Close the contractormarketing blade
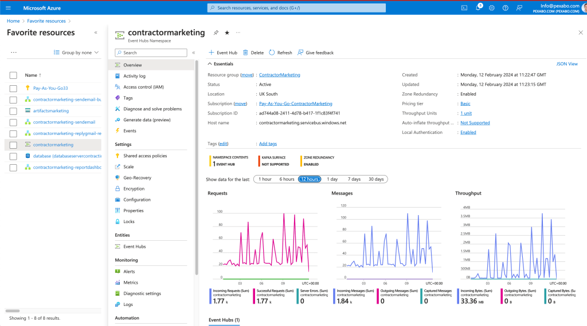This screenshot has width=587, height=326. (581, 33)
